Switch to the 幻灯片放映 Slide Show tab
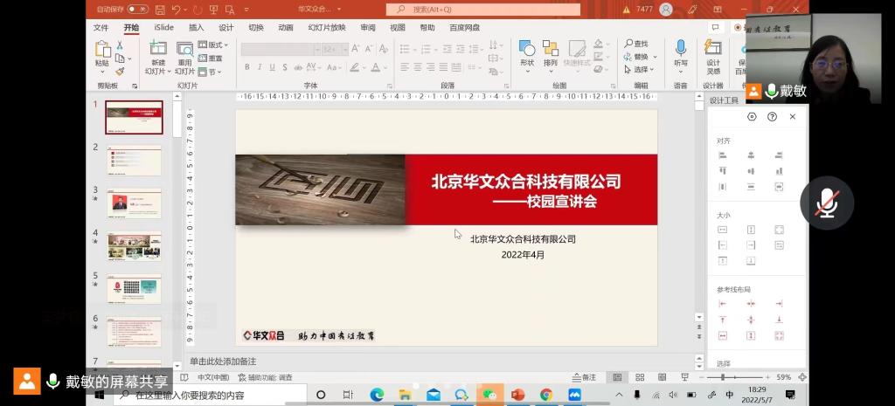The image size is (895, 406). click(x=327, y=27)
